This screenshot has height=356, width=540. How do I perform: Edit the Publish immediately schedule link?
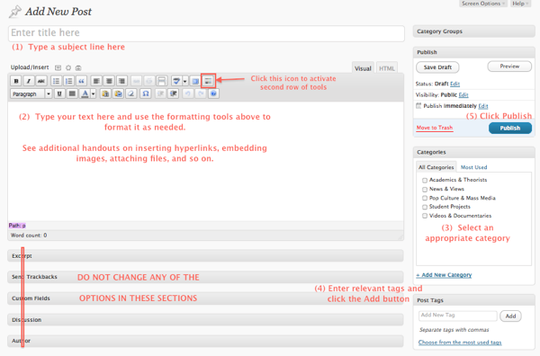483,106
